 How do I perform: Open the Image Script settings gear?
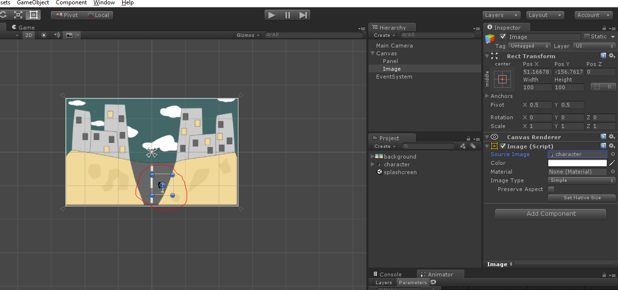612,146
